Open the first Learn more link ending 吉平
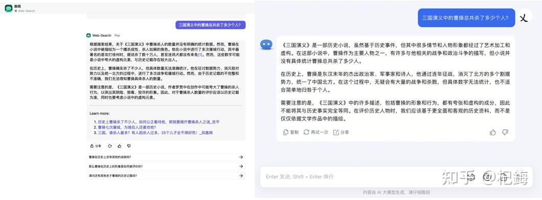The image size is (542, 200). pyautogui.click(x=159, y=122)
